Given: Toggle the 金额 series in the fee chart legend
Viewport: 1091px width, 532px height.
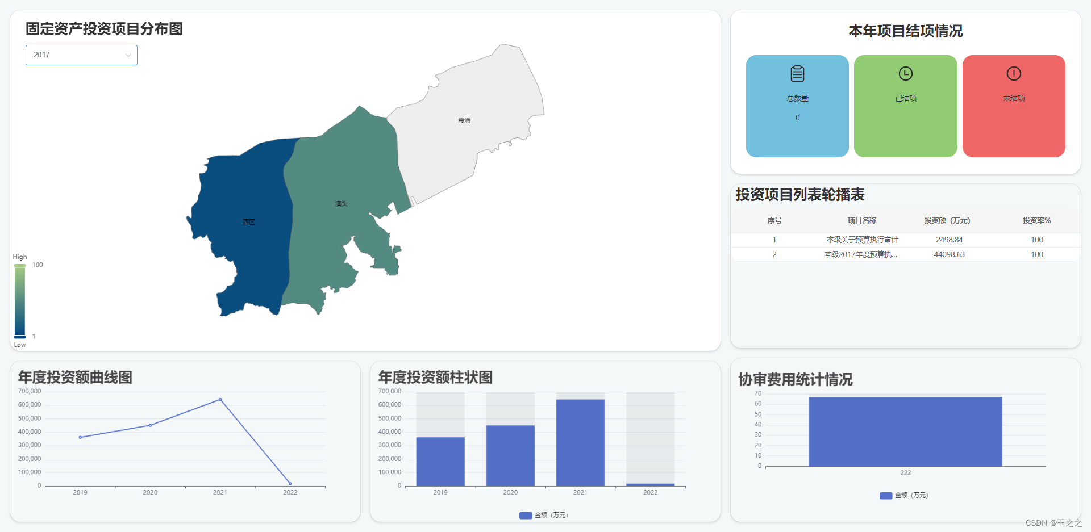Looking at the screenshot, I should click(x=903, y=495).
